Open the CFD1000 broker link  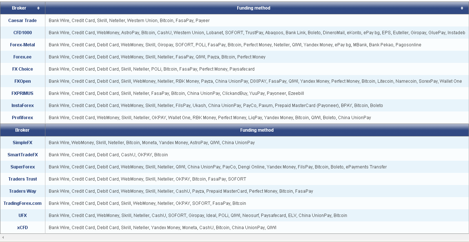tap(23, 33)
